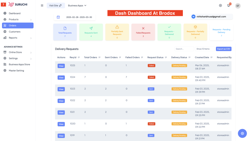Click the Requests Sent paper plane card

point(91,32)
